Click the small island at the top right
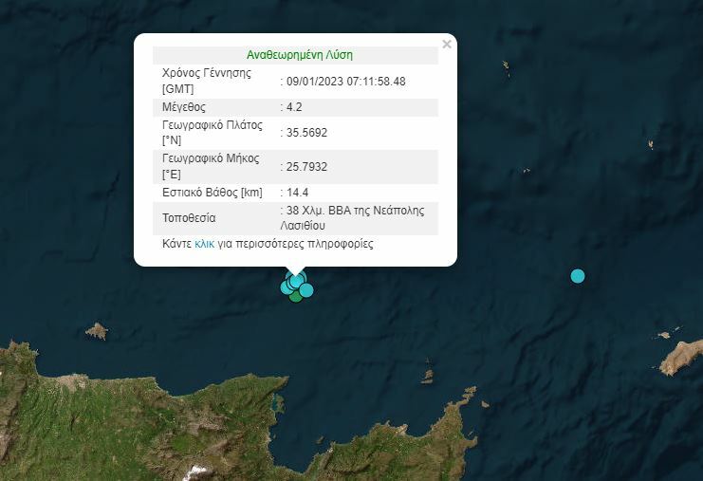Viewport: 703px width, 481px height. pos(506,66)
